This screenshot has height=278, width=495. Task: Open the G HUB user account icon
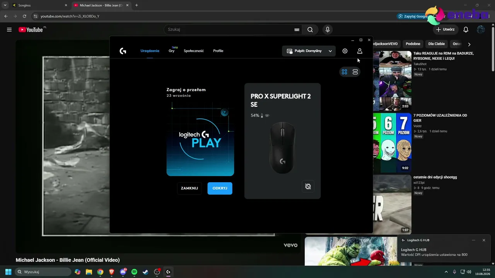[360, 51]
